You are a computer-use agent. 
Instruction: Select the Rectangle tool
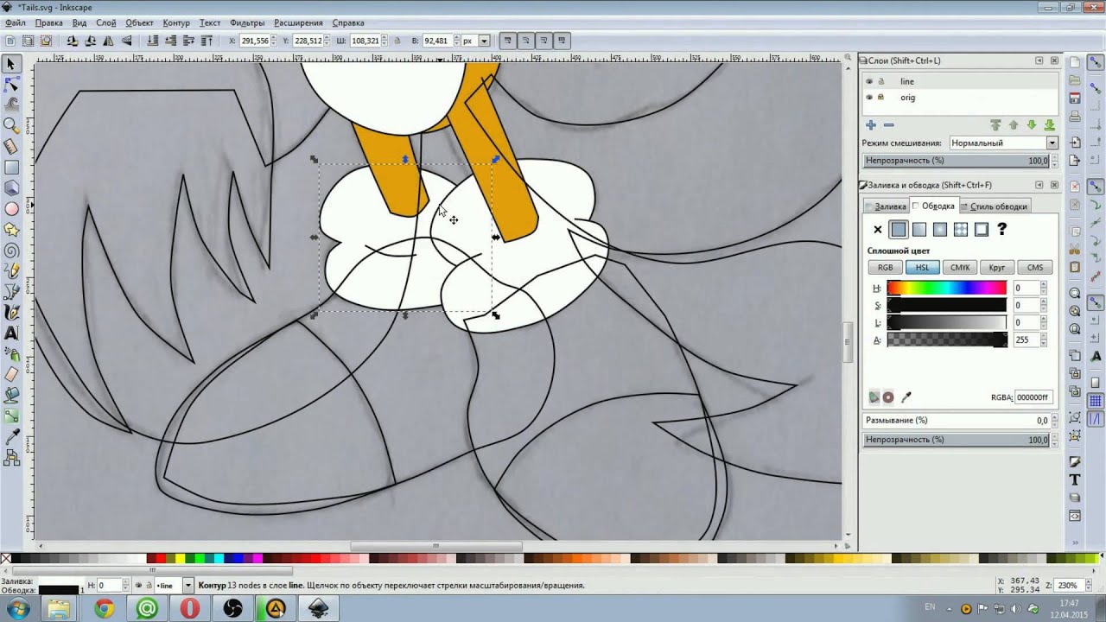coord(11,167)
